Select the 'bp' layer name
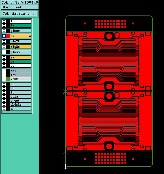The width and height of the screenshot is (164, 174). click(x=21, y=84)
